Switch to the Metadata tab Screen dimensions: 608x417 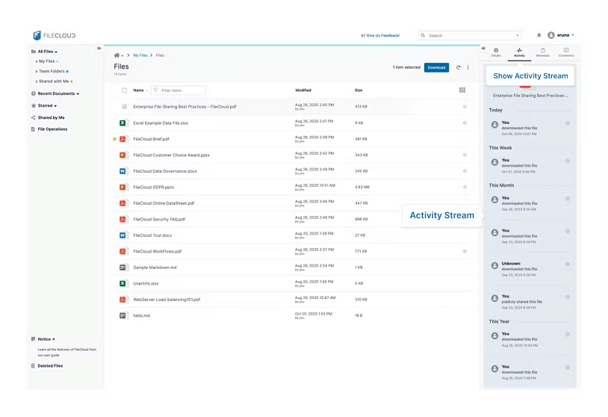[x=542, y=52]
